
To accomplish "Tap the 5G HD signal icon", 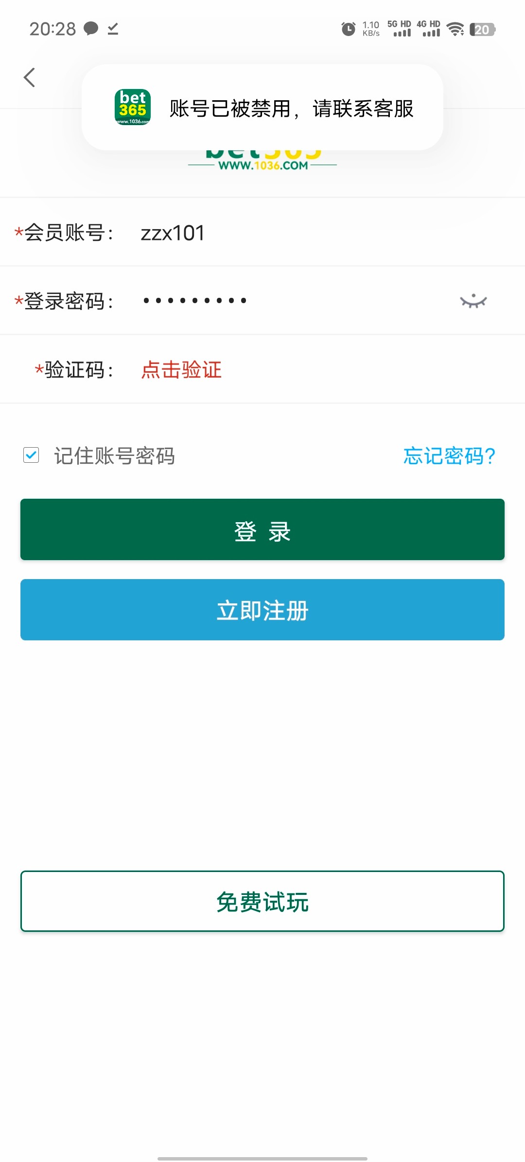I will coord(400,29).
